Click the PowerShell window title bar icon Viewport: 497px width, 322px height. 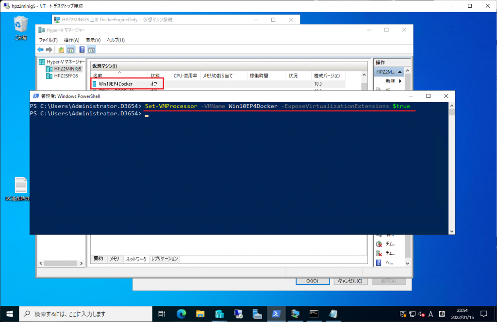[36, 96]
